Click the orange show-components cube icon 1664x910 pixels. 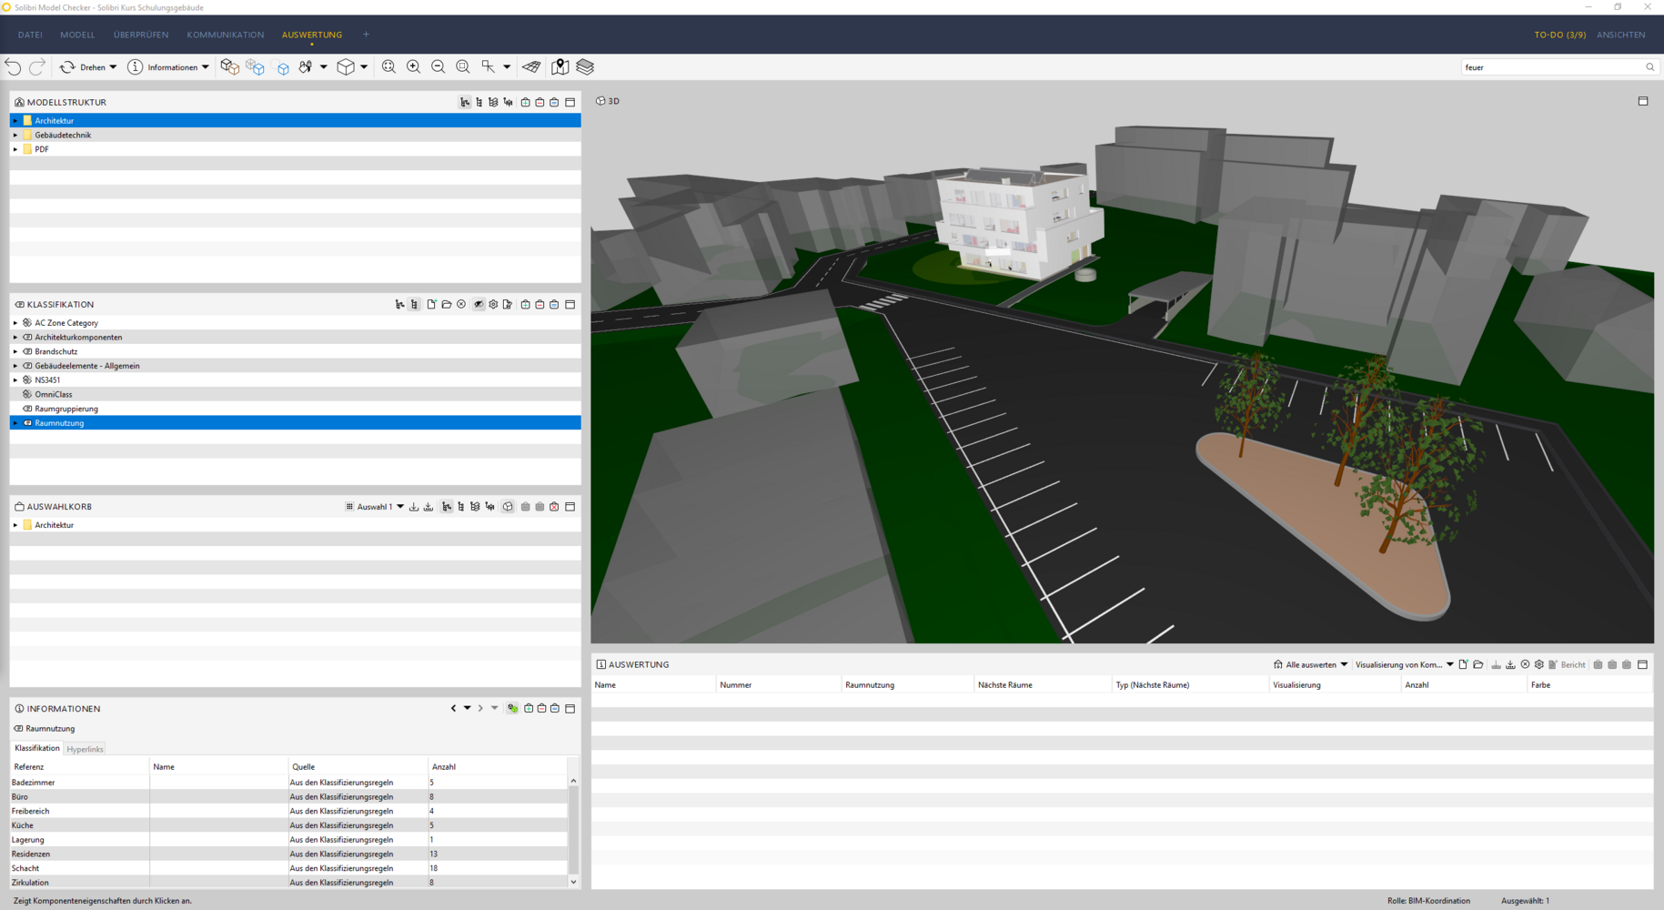click(230, 66)
